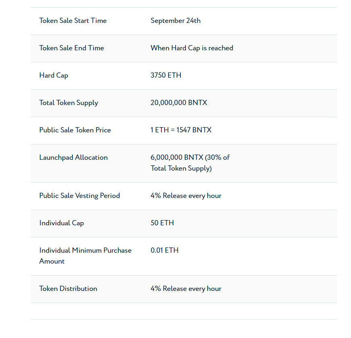Select the 3750 ETH value

(x=166, y=75)
